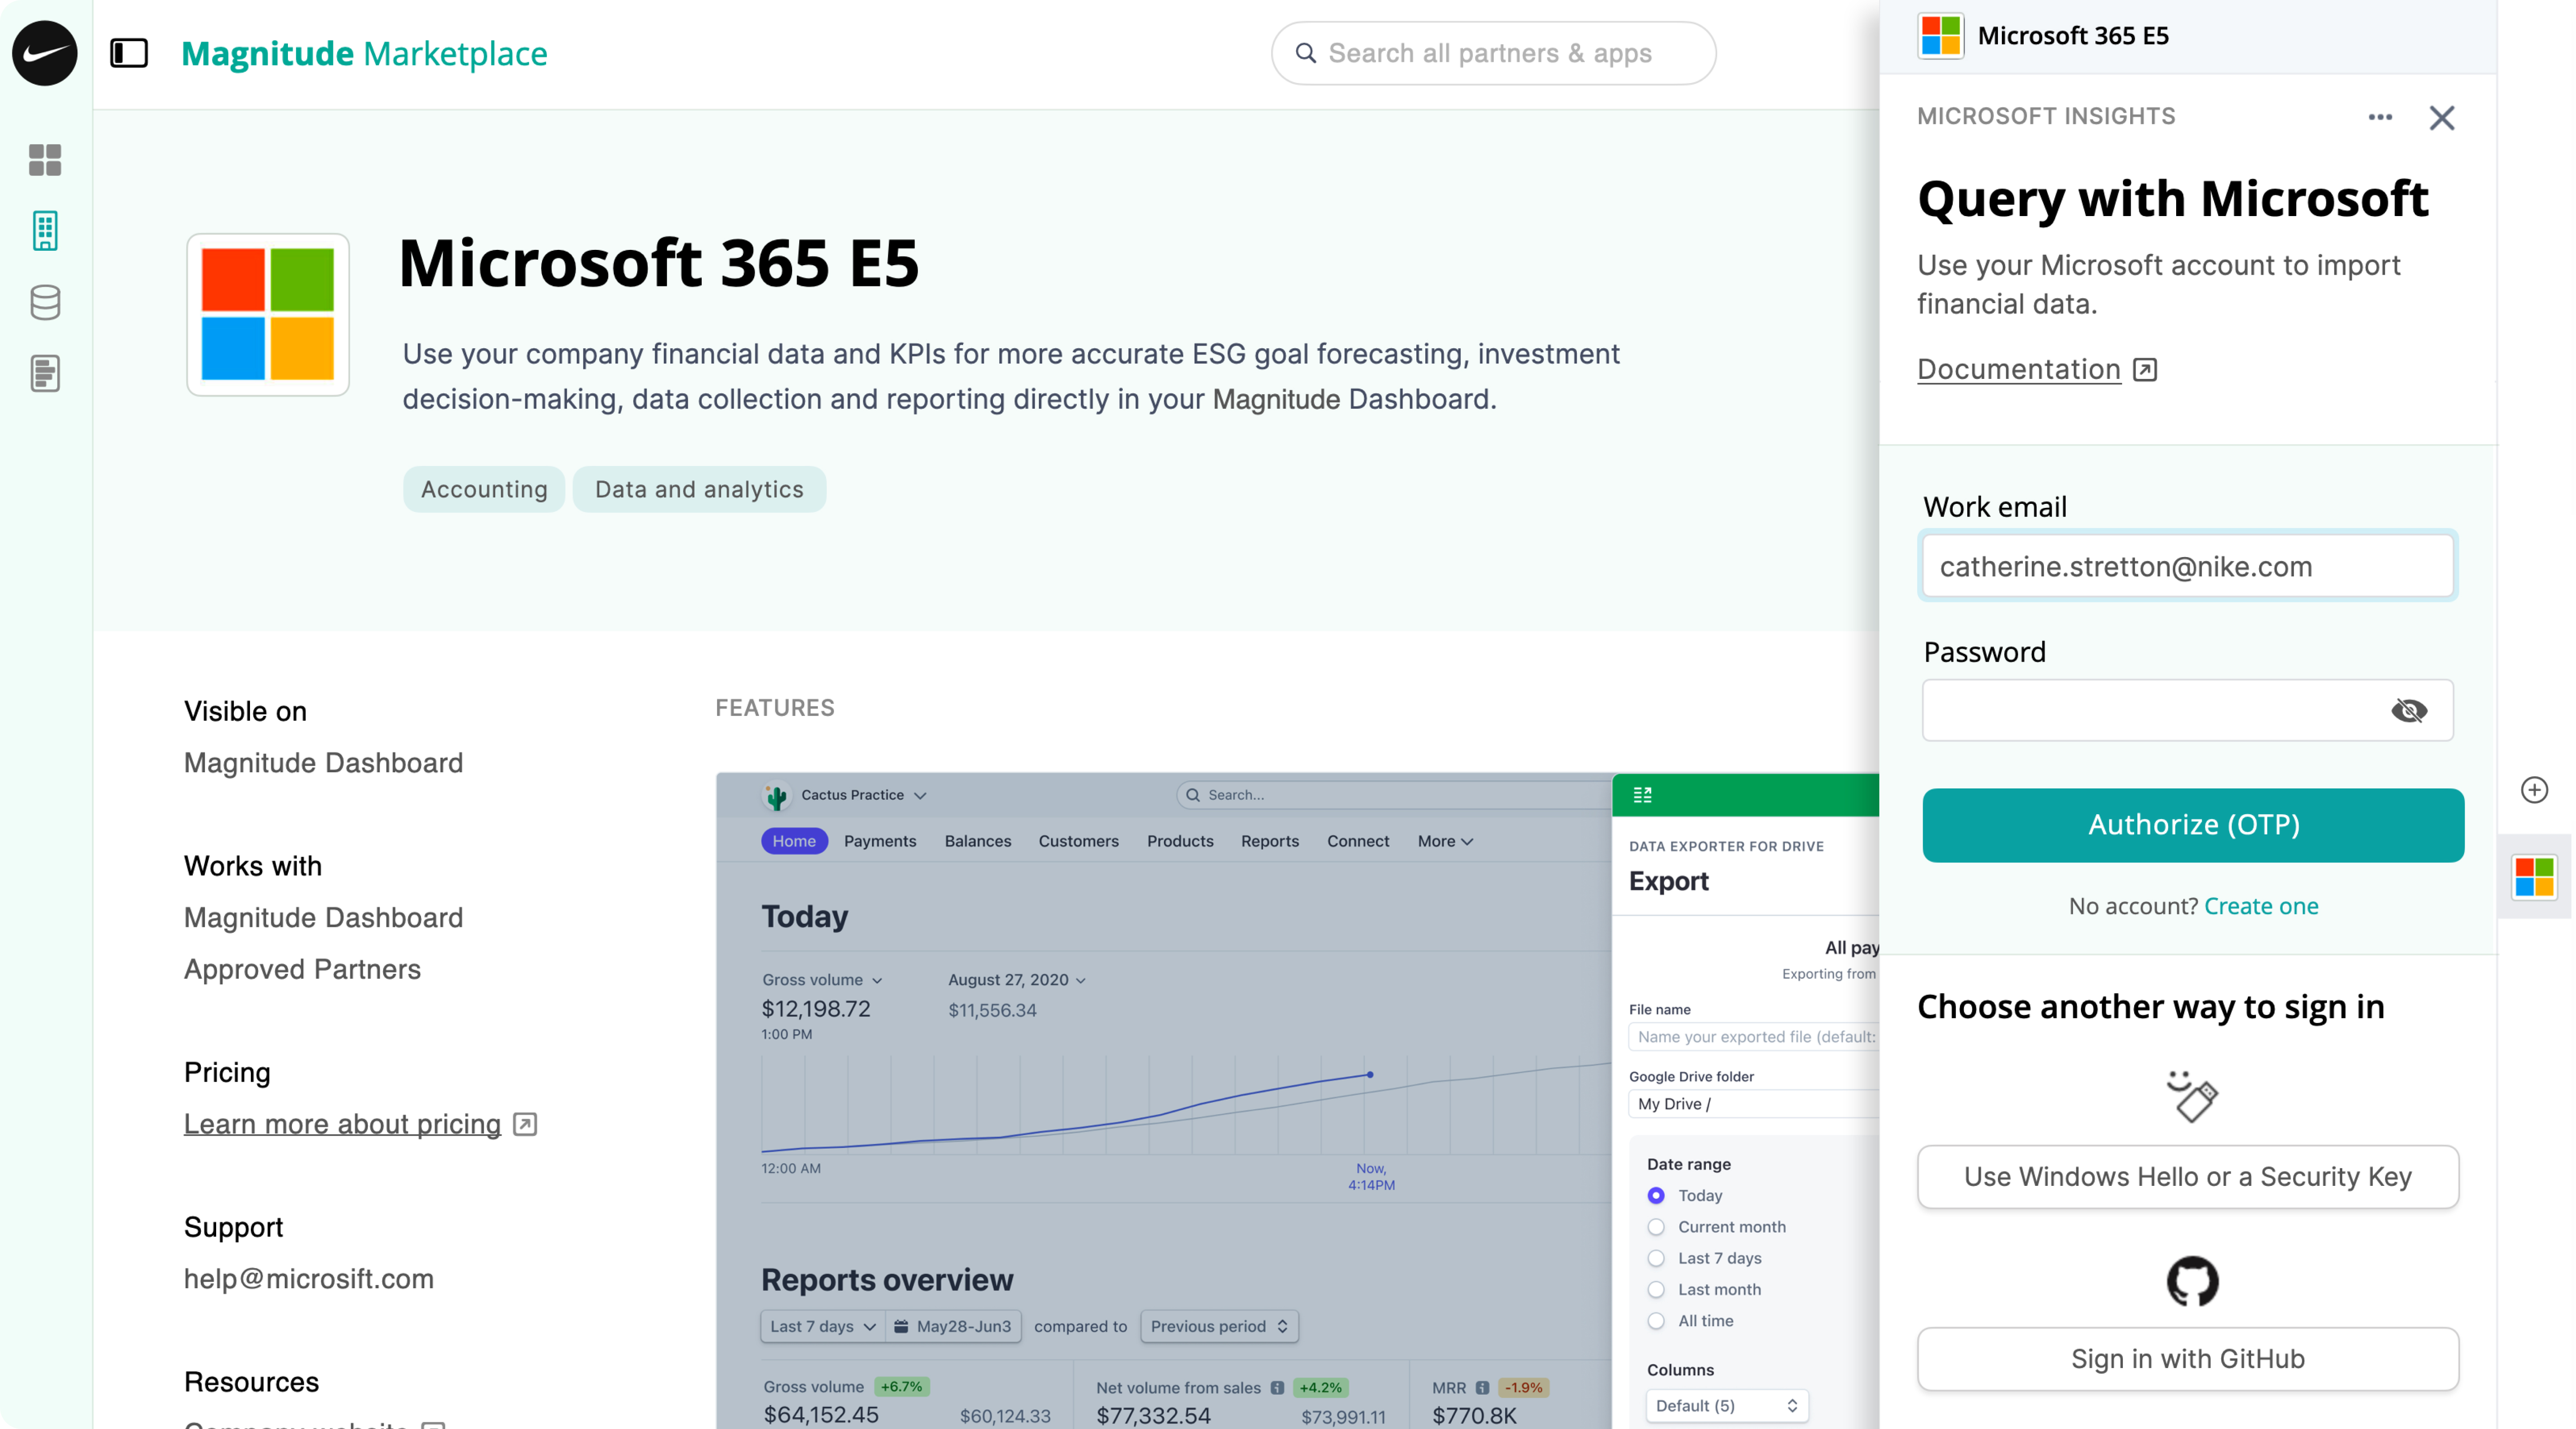This screenshot has height=1429, width=2576.
Task: Expand the Last 7 days dropdown
Action: click(822, 1326)
